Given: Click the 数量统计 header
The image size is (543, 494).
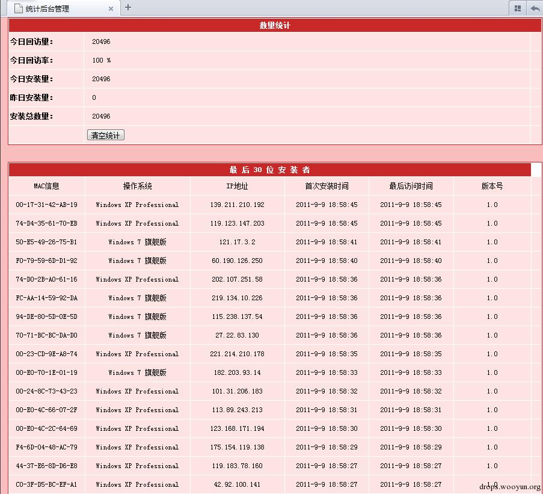Looking at the screenshot, I should [275, 25].
